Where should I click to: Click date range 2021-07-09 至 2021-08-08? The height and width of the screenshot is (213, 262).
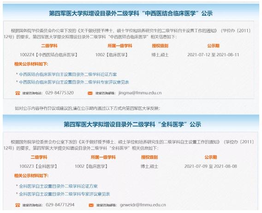(x=211, y=166)
